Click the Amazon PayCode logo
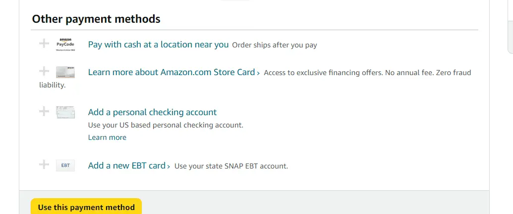The width and height of the screenshot is (513, 214). (65, 44)
